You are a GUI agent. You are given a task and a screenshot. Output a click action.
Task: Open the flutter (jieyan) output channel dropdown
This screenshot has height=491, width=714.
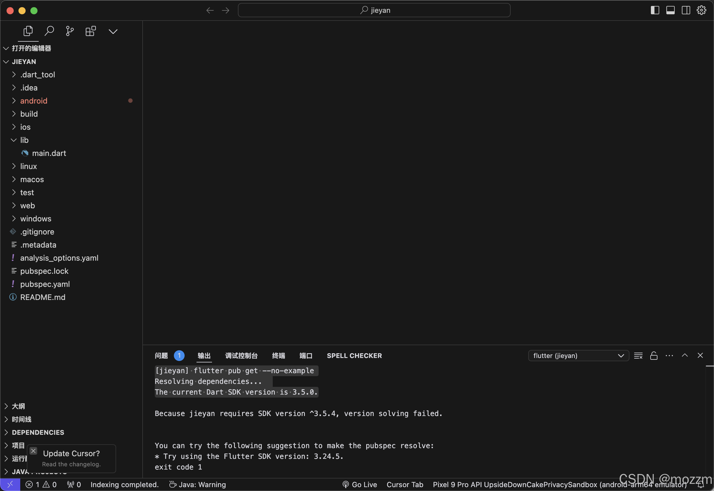tap(578, 356)
